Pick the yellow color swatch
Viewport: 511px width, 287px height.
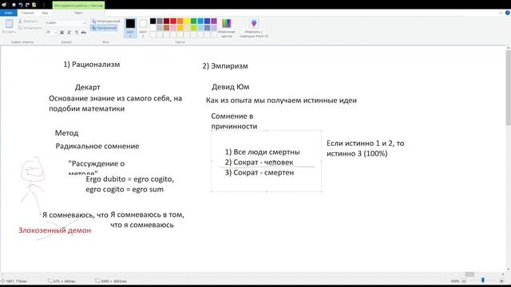[x=187, y=22]
